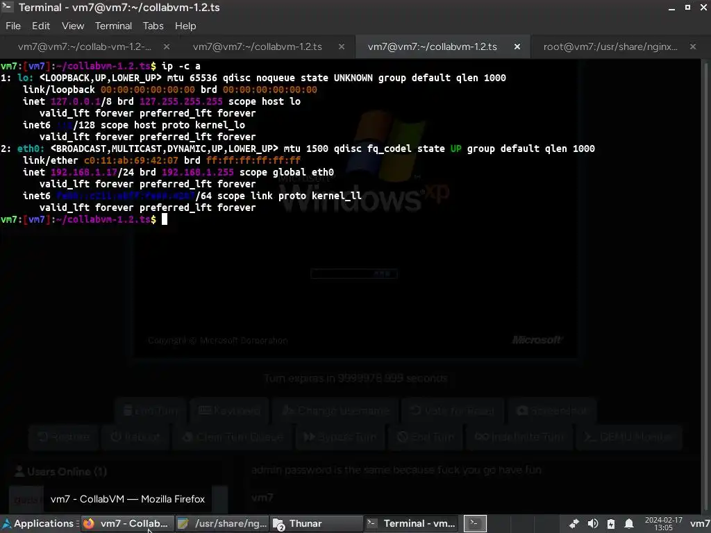Open the Tabs menu
The height and width of the screenshot is (533, 711).
pos(153,26)
